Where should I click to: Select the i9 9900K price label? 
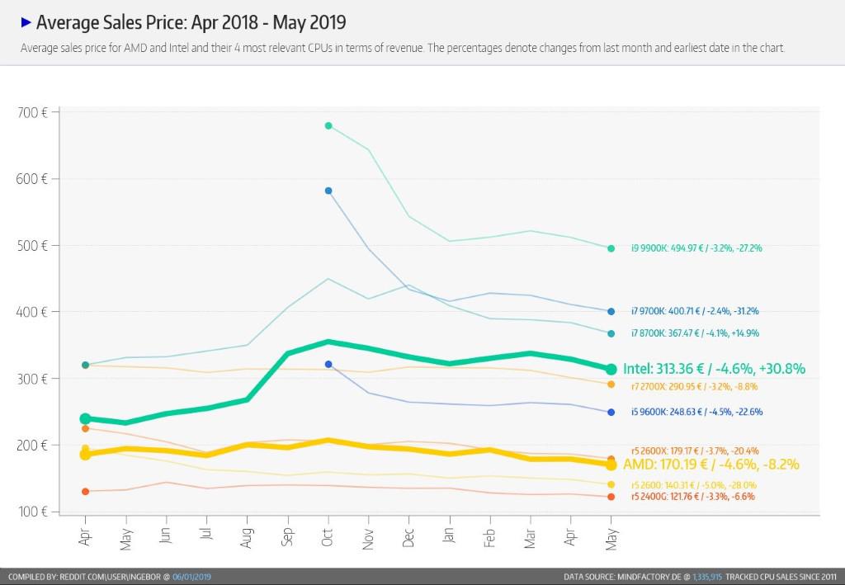696,248
